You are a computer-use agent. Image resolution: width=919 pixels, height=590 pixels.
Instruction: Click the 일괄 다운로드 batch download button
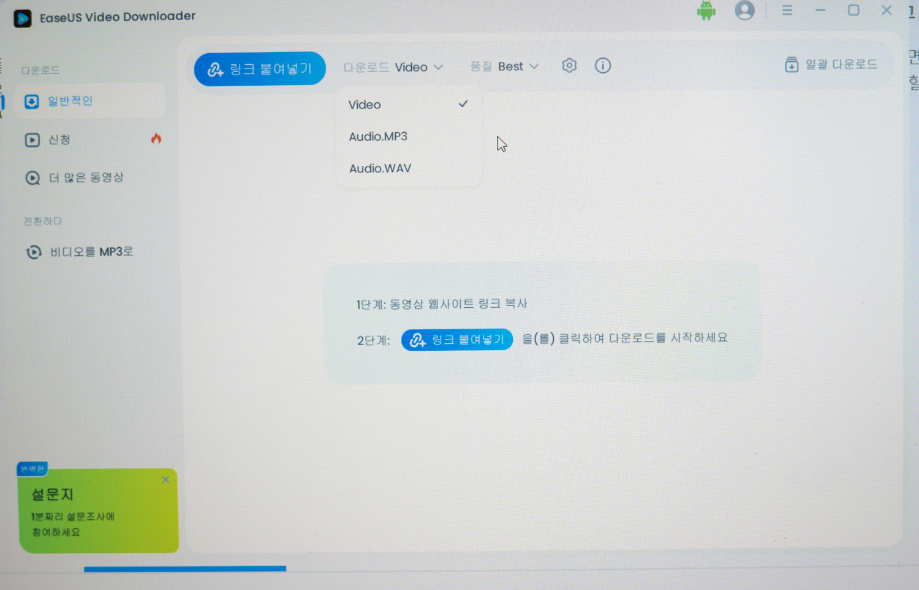pyautogui.click(x=831, y=64)
